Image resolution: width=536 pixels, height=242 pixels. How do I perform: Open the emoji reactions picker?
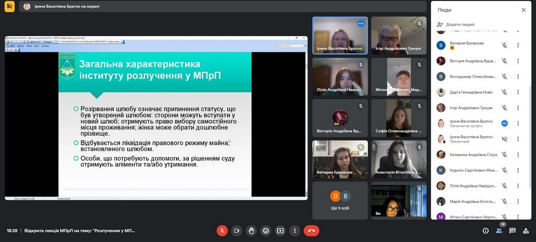pos(266,230)
